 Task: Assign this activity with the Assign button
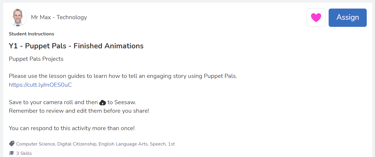(348, 18)
